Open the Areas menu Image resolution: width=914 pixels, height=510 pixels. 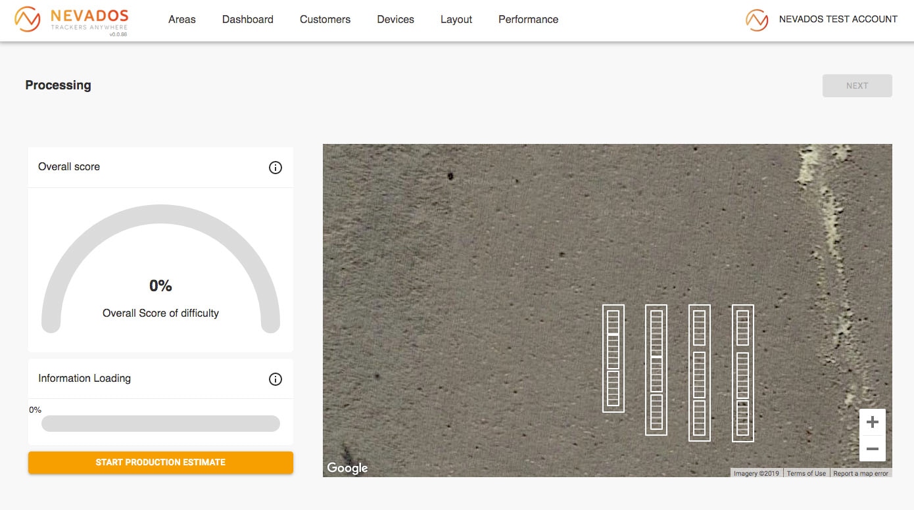(182, 20)
